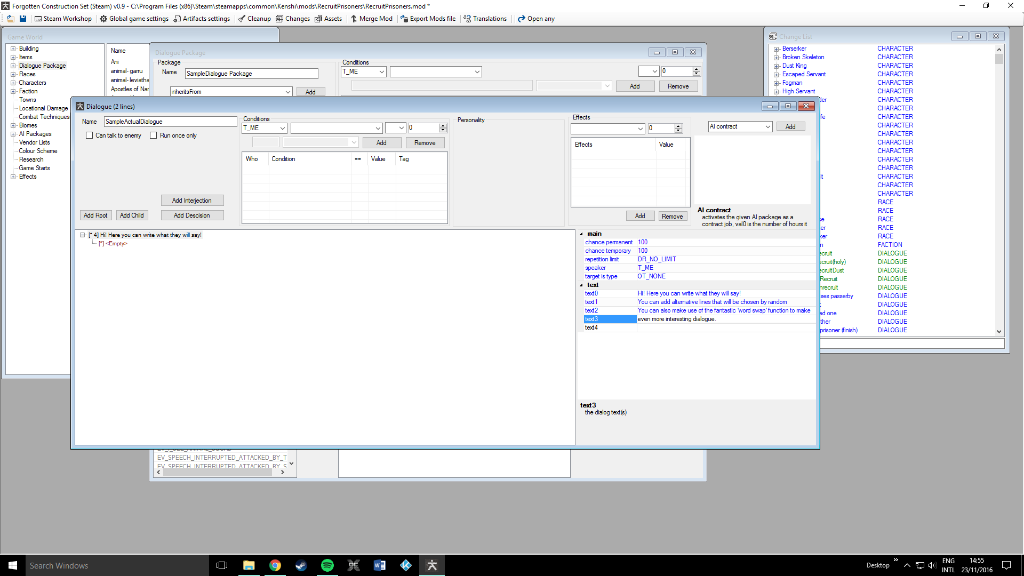Expand the Characters tree node
The width and height of the screenshot is (1024, 576).
[13, 83]
